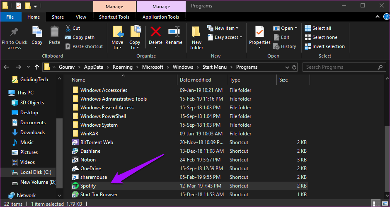
Task: Go up one folder level arrow
Action: click(x=37, y=67)
